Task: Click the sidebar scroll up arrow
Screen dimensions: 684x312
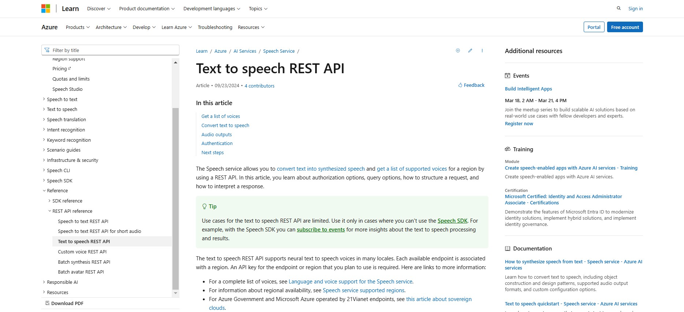Action: click(175, 63)
